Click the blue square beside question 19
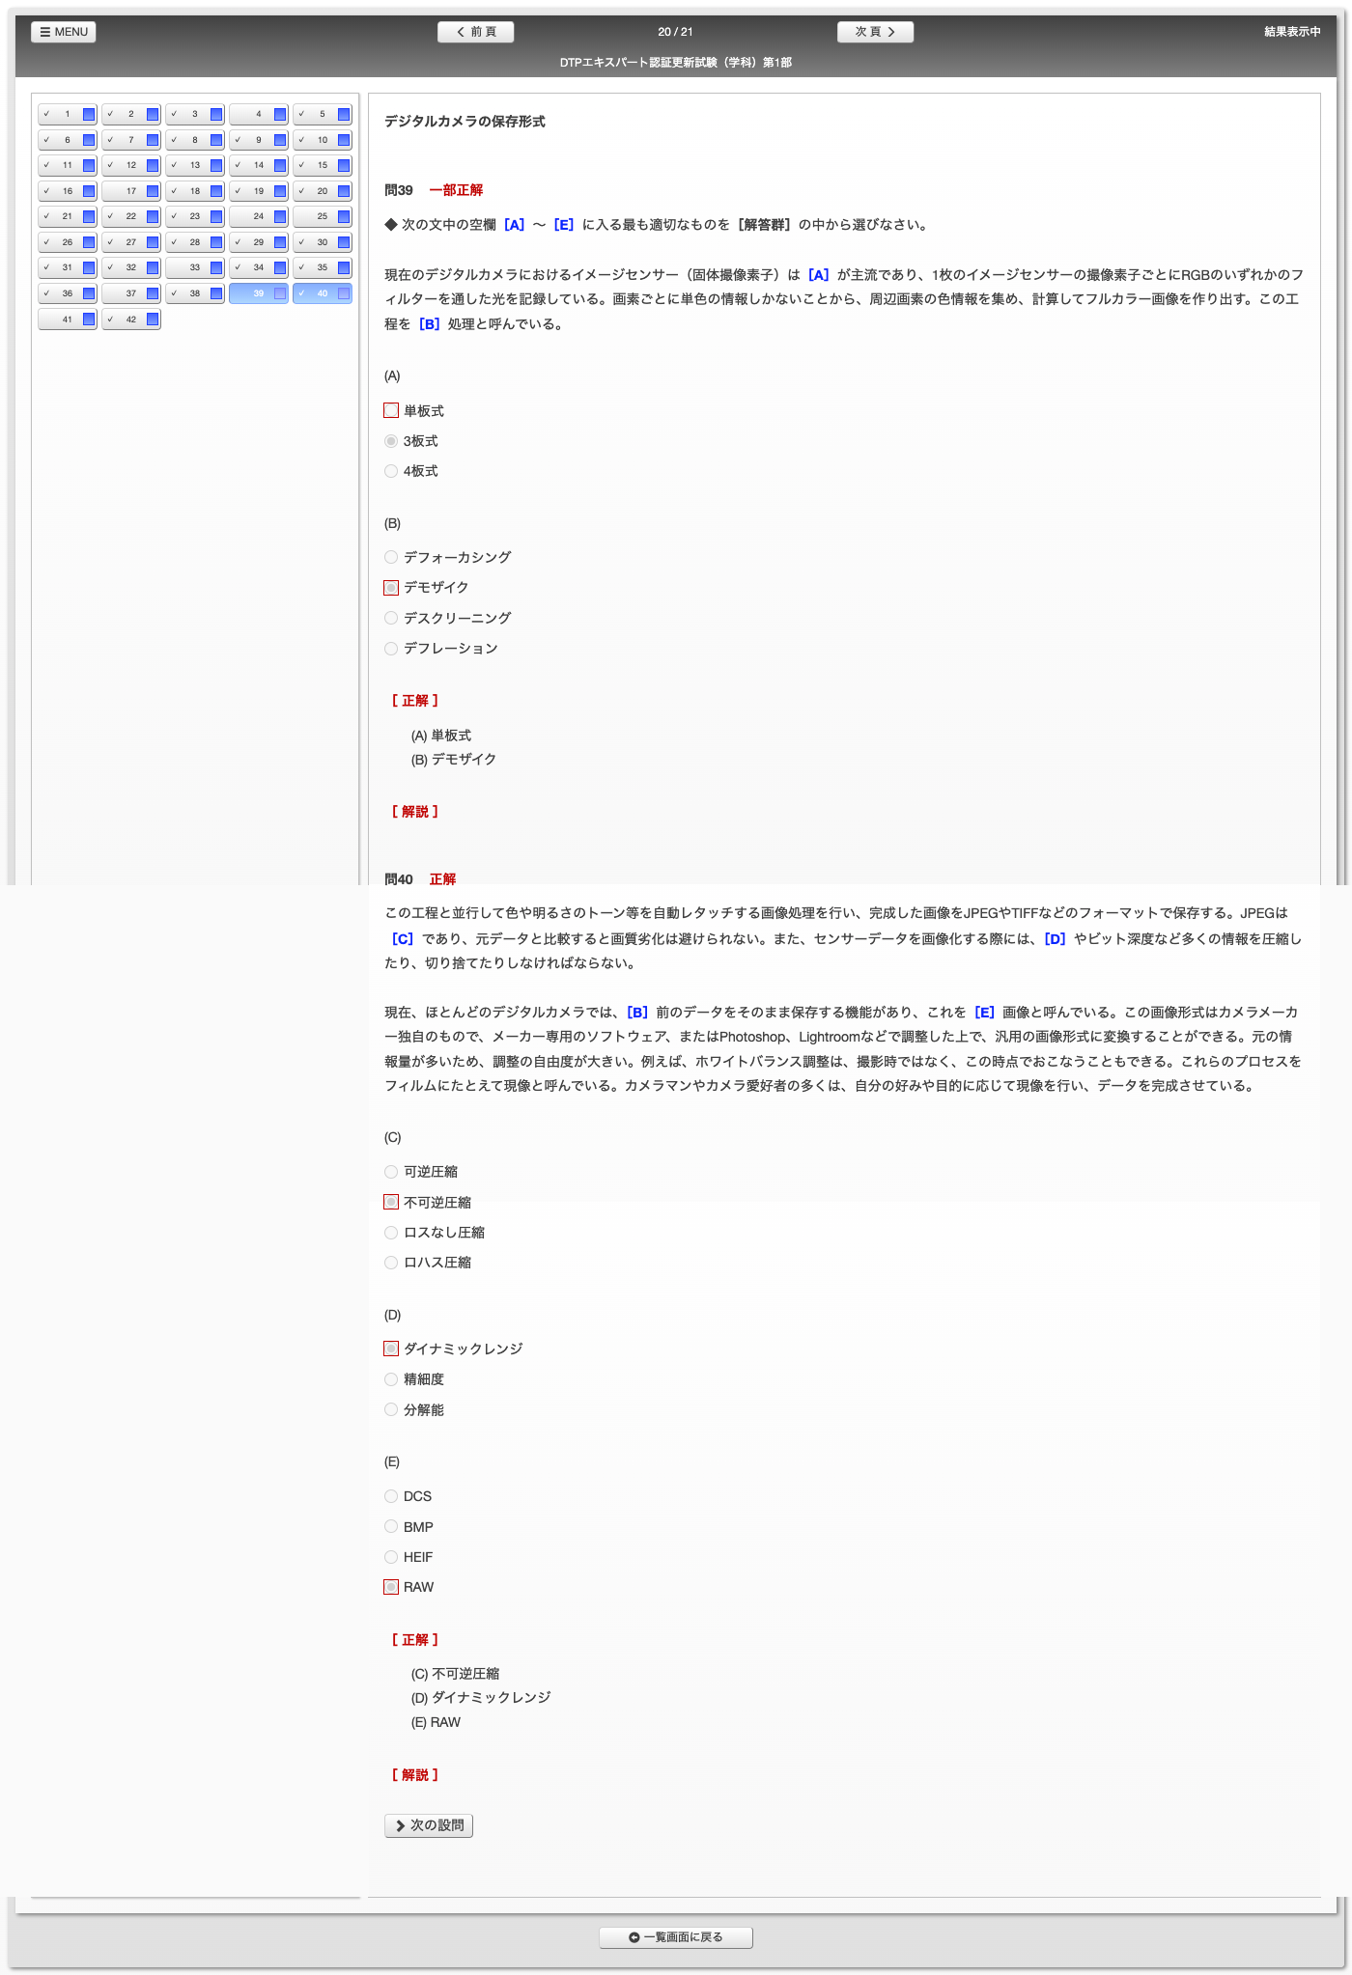 [x=280, y=191]
